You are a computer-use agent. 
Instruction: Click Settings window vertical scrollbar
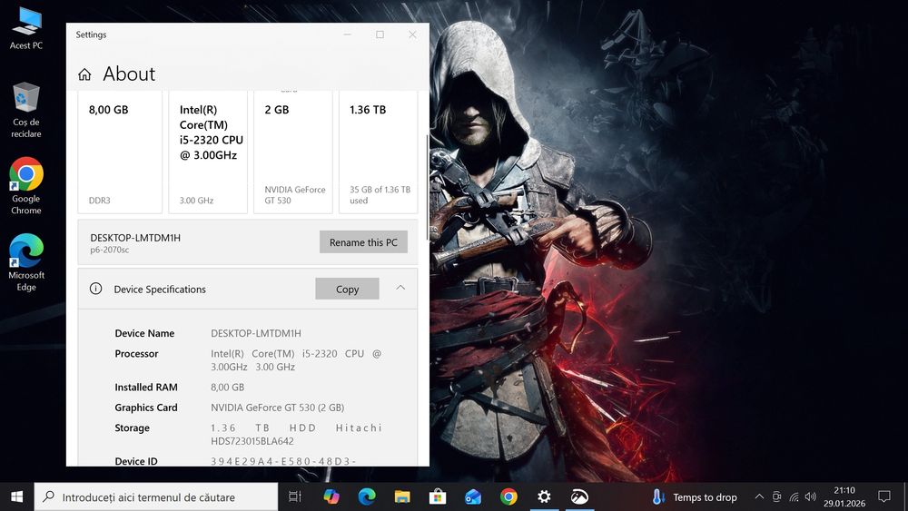pos(428,186)
